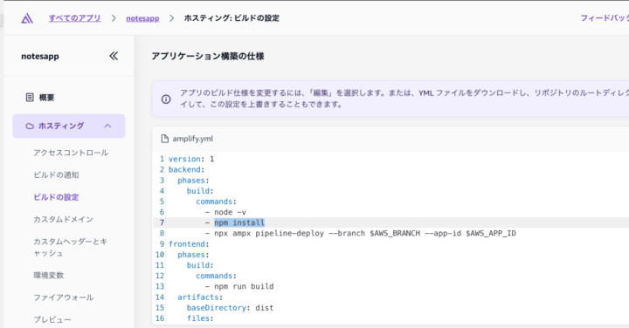Open カスタムヘッダーとキャッシュ menu item

coord(71,247)
